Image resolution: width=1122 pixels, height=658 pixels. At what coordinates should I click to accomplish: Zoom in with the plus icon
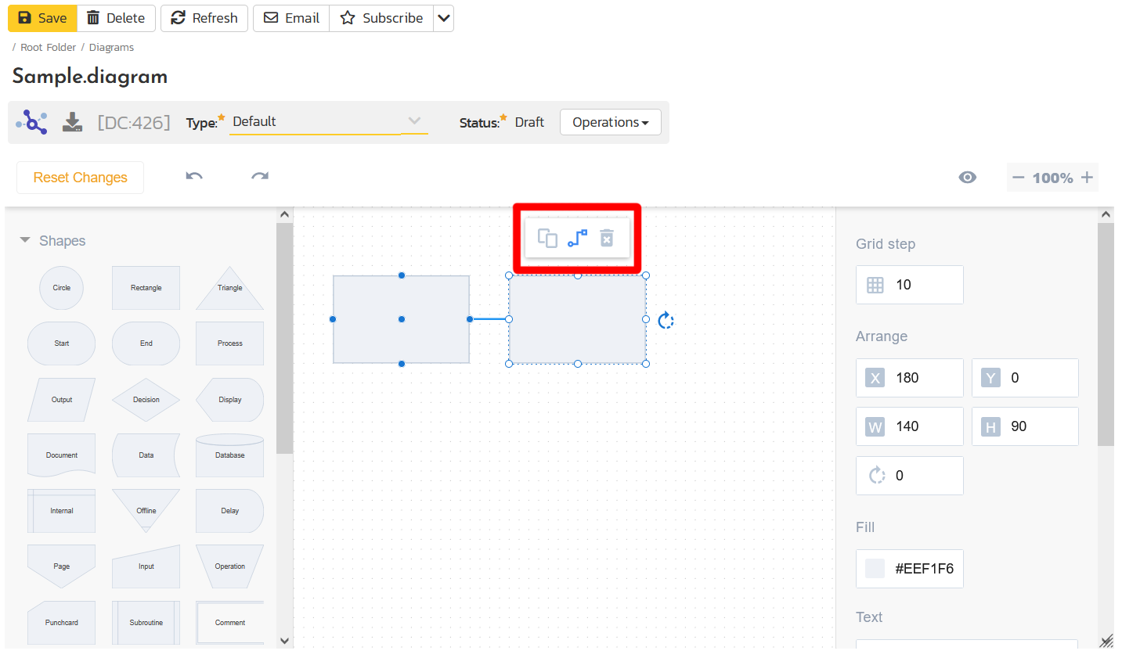pos(1087,178)
